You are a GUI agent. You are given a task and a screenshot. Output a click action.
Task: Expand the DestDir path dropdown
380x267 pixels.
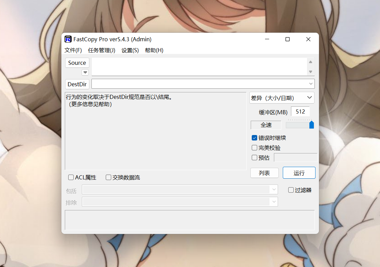click(x=311, y=84)
